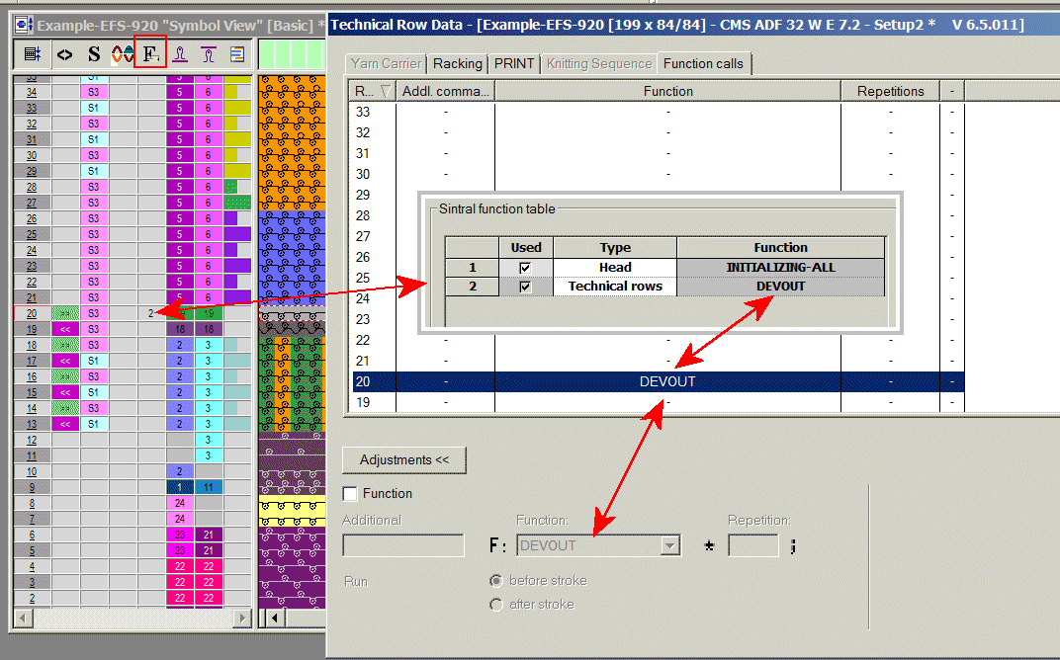Screen dimensions: 1060x660
Task: Click the document list icon in toolbar
Action: tap(237, 54)
